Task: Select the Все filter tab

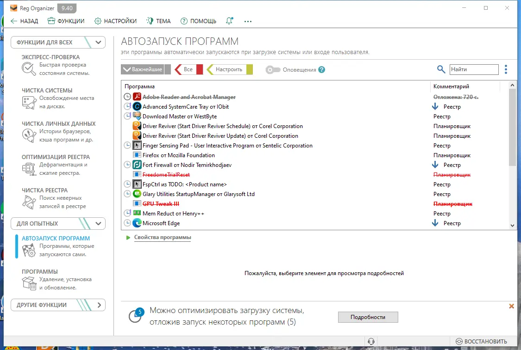Action: (189, 69)
